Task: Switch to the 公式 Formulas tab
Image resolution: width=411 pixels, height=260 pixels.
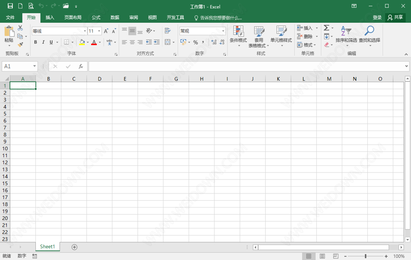Action: point(96,18)
